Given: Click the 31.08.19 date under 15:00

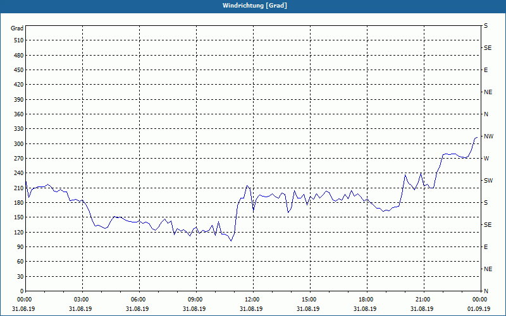Looking at the screenshot, I should [x=308, y=309].
